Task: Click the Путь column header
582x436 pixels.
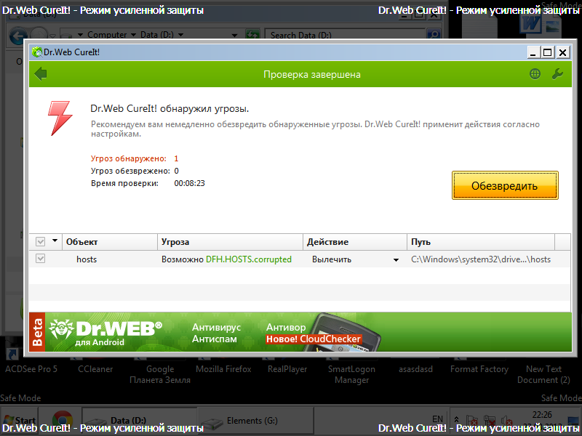Action: 481,242
